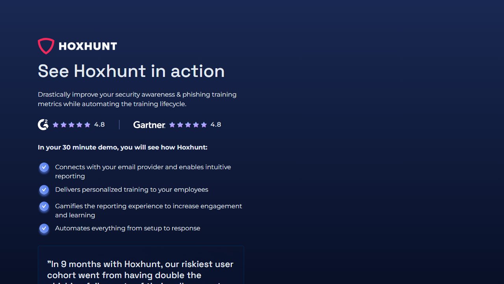Viewport: 504px width, 284px height.
Task: Click text 'Automates everything from setup to response'
Action: coord(128,228)
